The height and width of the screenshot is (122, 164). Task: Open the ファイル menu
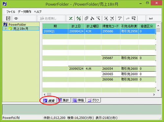[10, 12]
